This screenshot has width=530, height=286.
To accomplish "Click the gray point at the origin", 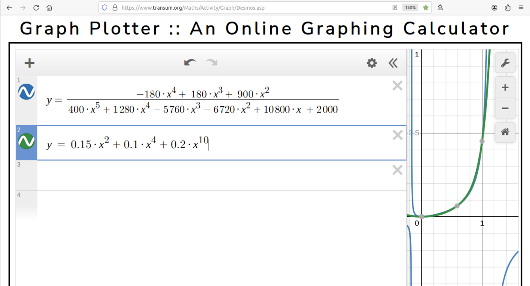I will pyautogui.click(x=422, y=216).
